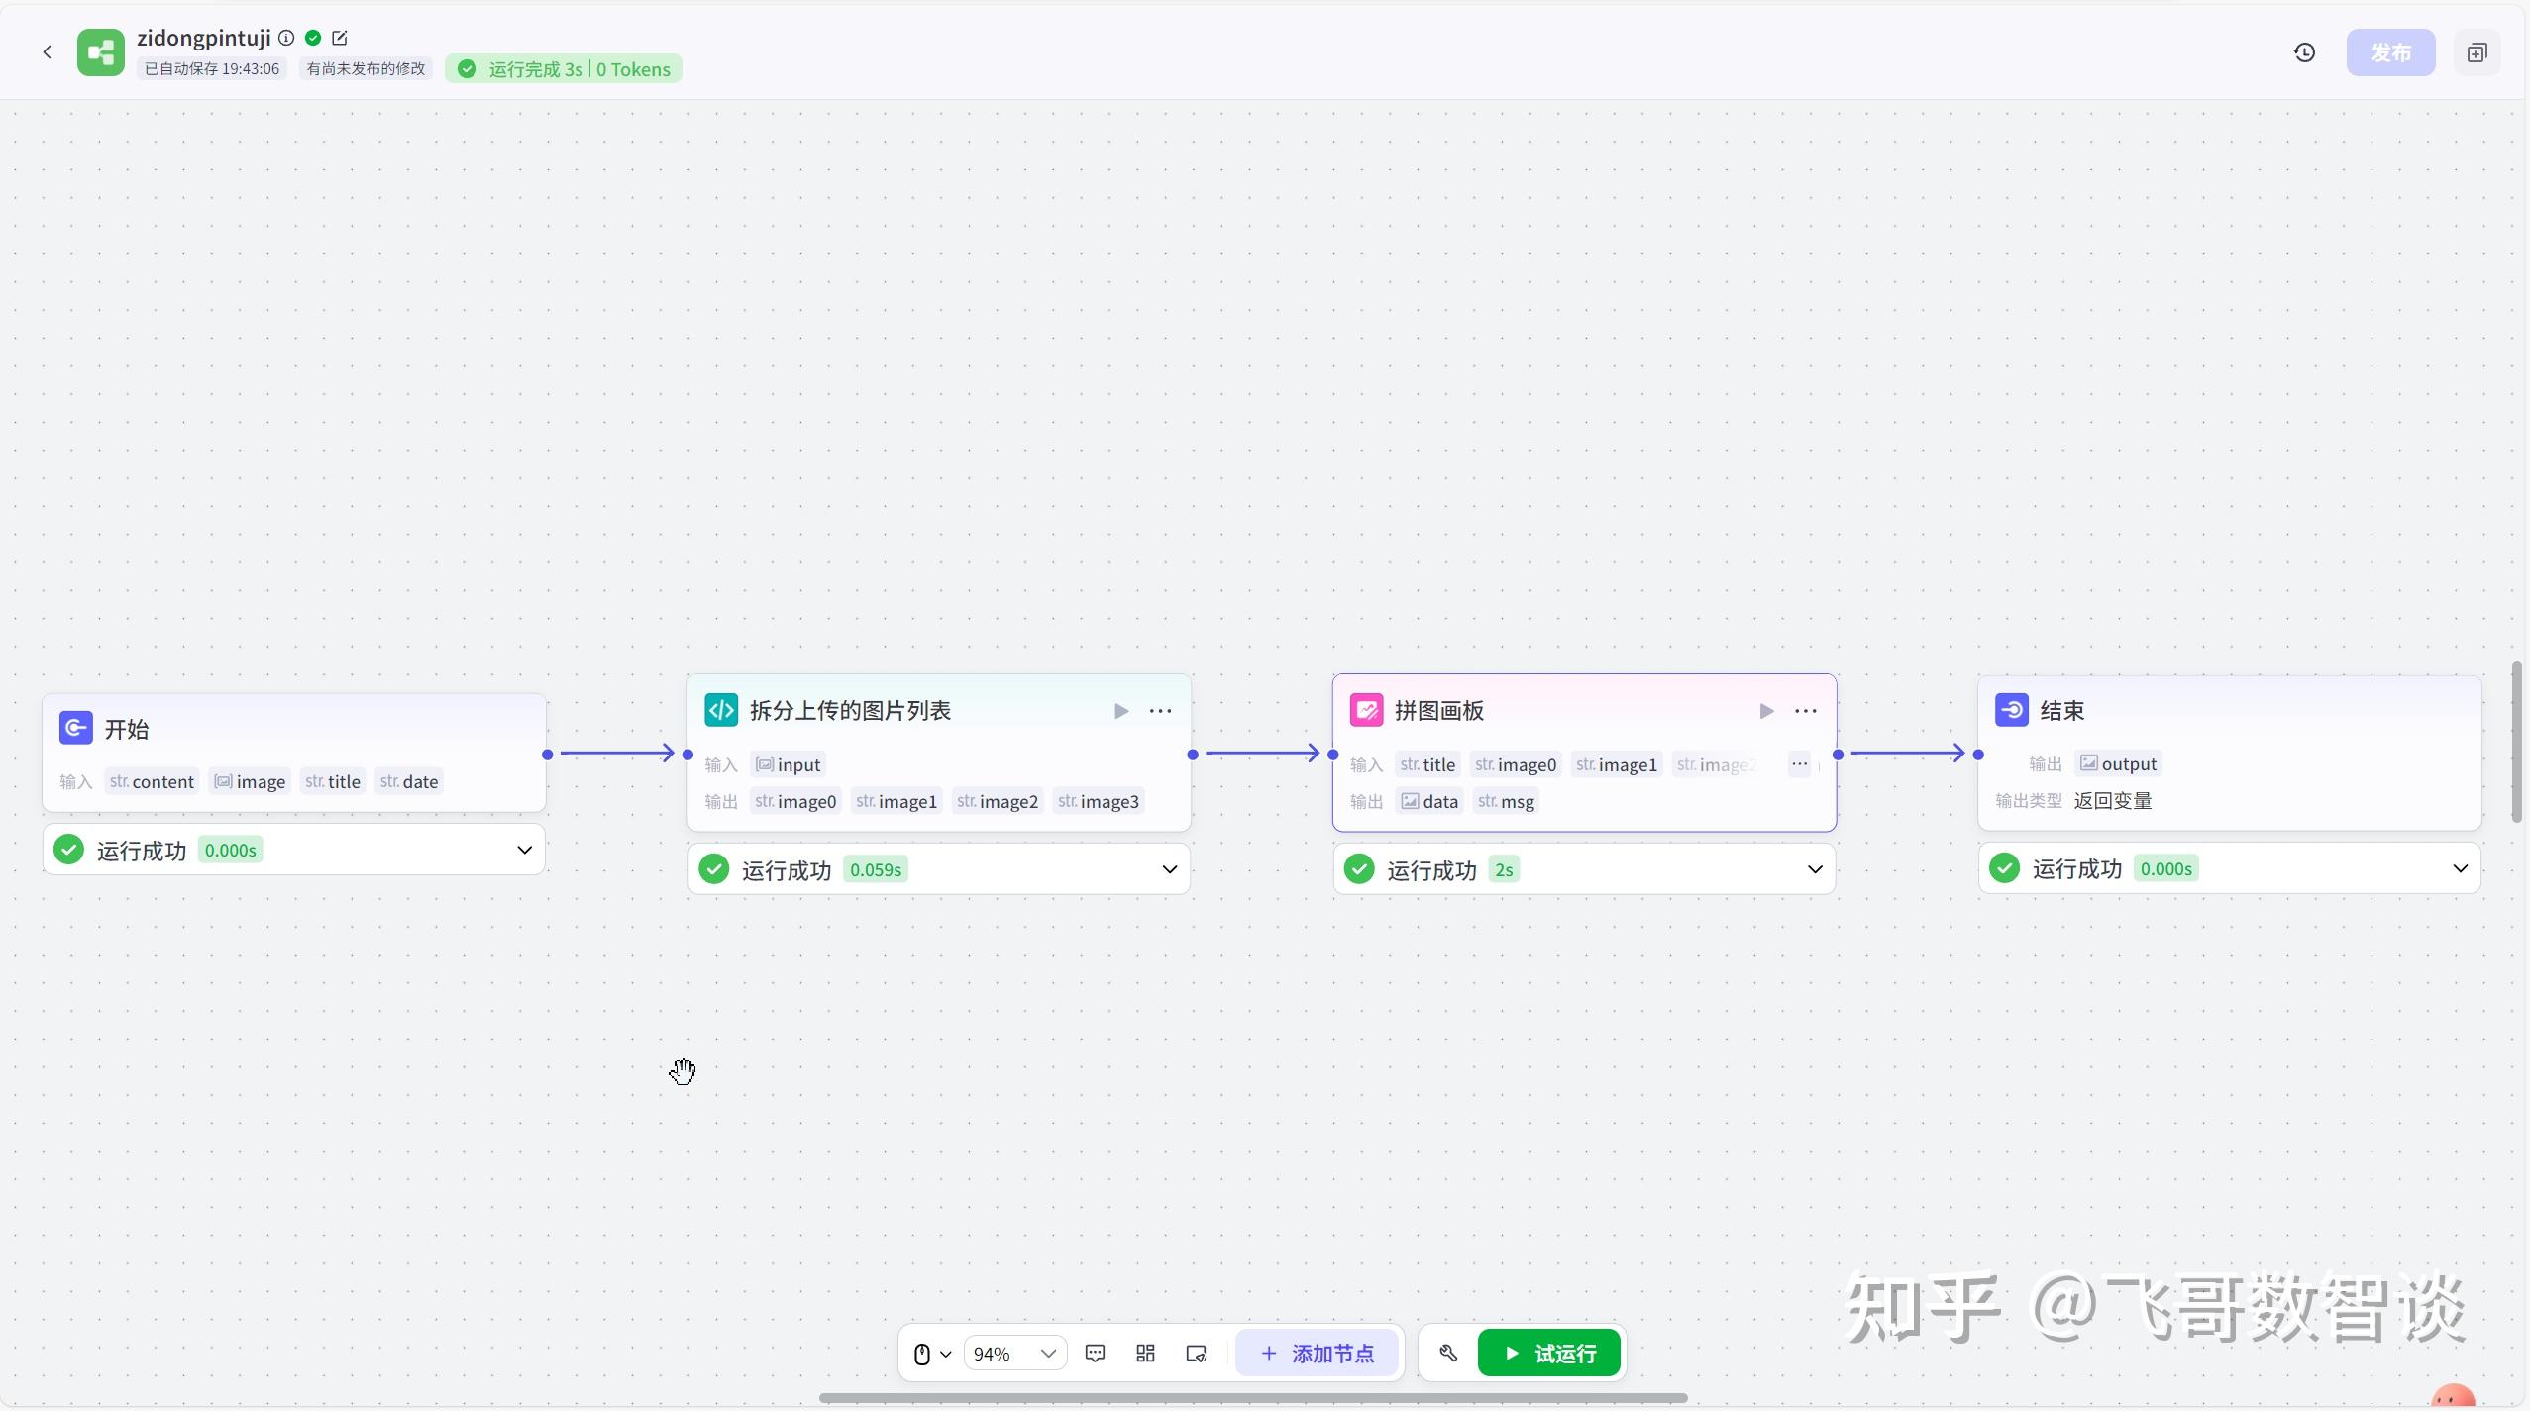
Task: Click the auto-layout grid icon in bottom toolbar
Action: pyautogui.click(x=1144, y=1352)
